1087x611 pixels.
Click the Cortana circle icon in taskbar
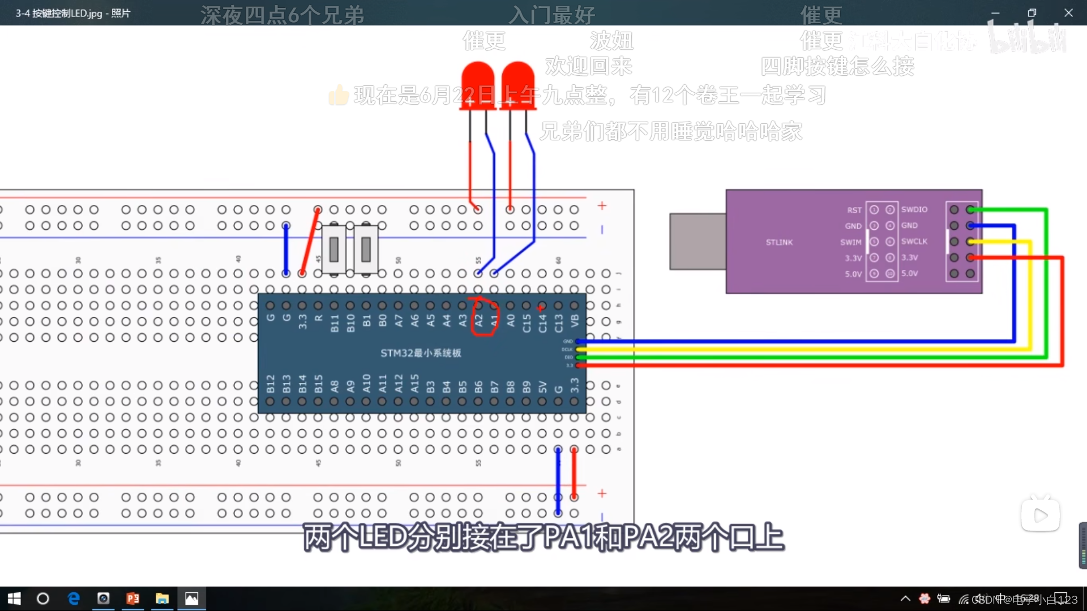[x=43, y=599]
